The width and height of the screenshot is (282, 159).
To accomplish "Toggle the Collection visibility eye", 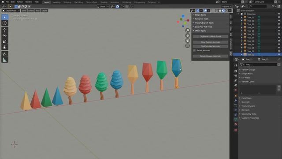I will click(279, 14).
